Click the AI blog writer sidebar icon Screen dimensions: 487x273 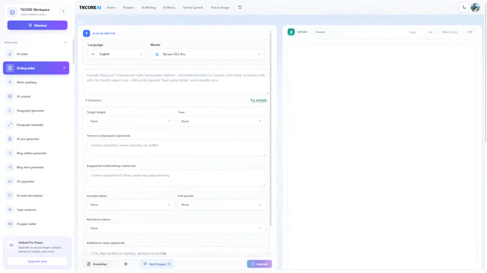[x=10, y=68]
